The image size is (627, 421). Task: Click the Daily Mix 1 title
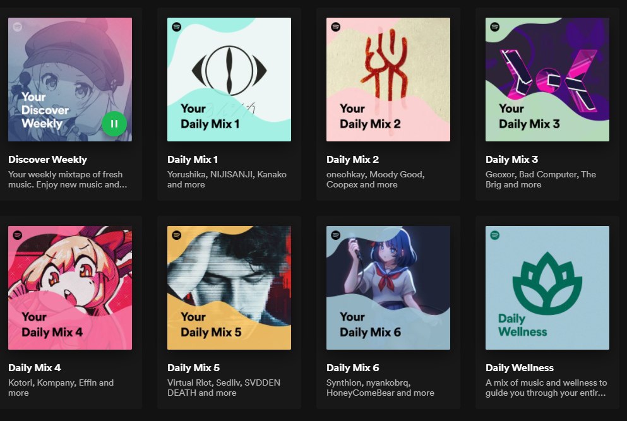(x=193, y=160)
